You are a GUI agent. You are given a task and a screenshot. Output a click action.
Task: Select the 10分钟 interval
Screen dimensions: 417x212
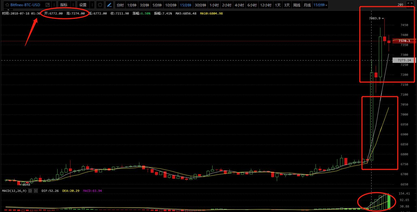171,5
